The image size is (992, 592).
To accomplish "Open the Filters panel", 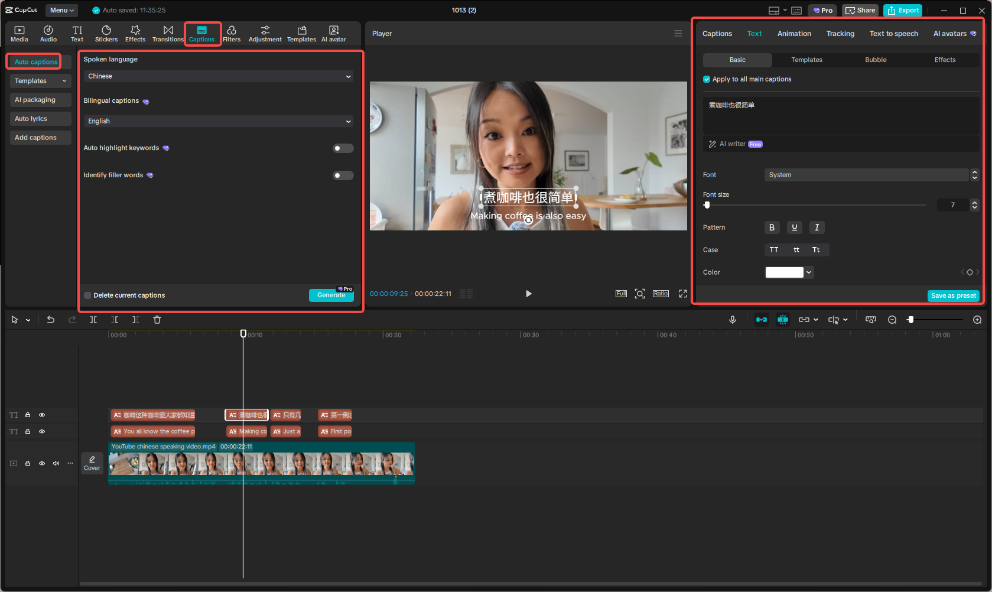I will [232, 33].
